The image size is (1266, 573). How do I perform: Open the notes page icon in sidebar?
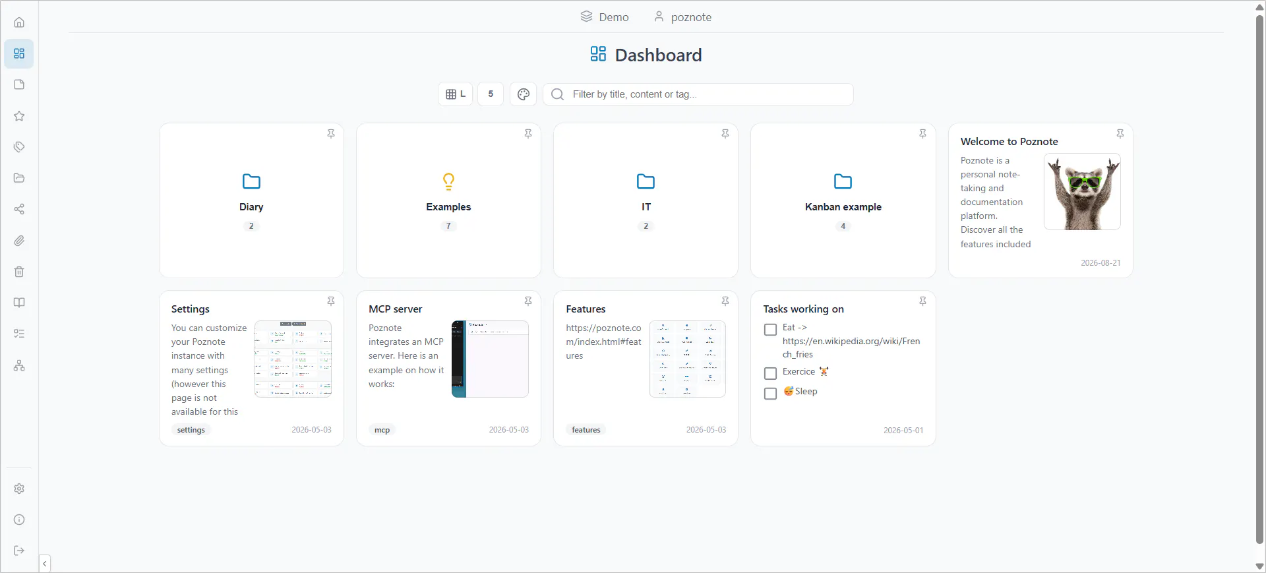(19, 84)
